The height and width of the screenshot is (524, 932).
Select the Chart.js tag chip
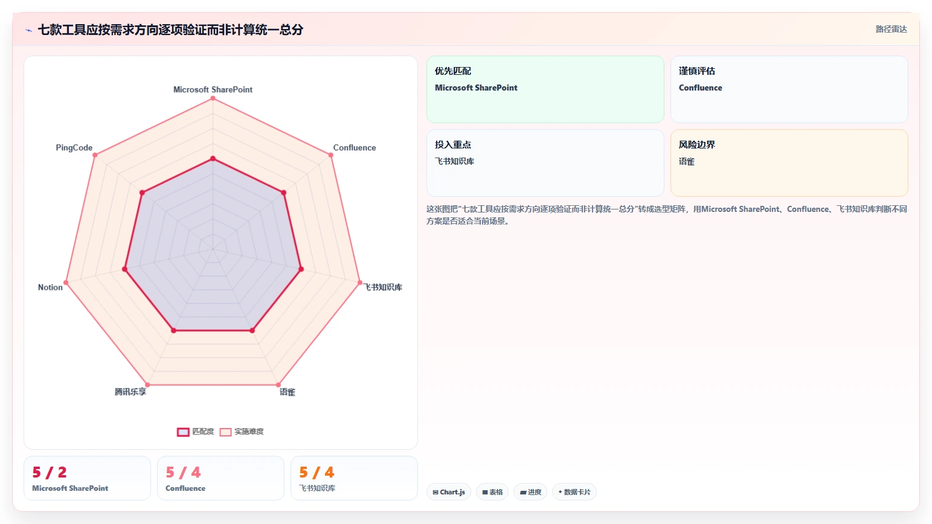click(x=449, y=492)
